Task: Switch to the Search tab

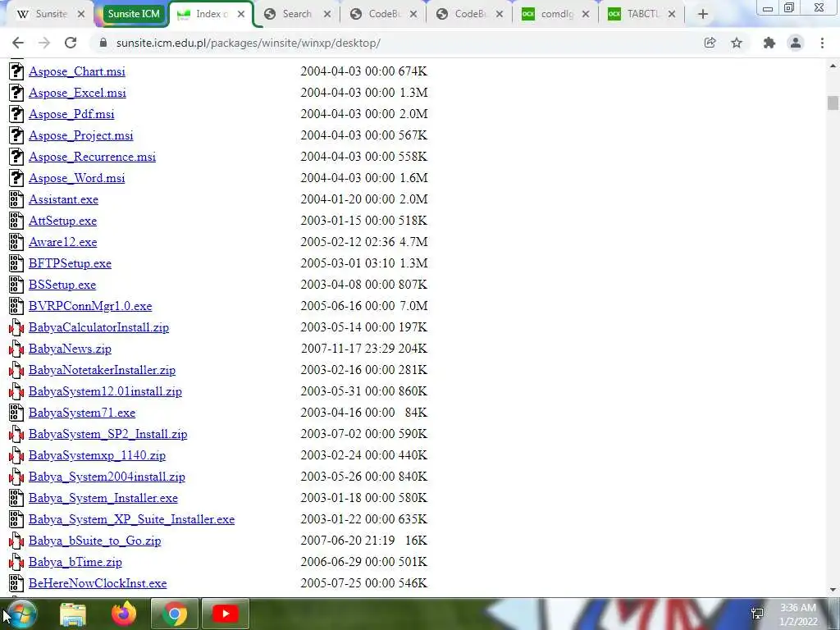Action: 296,14
